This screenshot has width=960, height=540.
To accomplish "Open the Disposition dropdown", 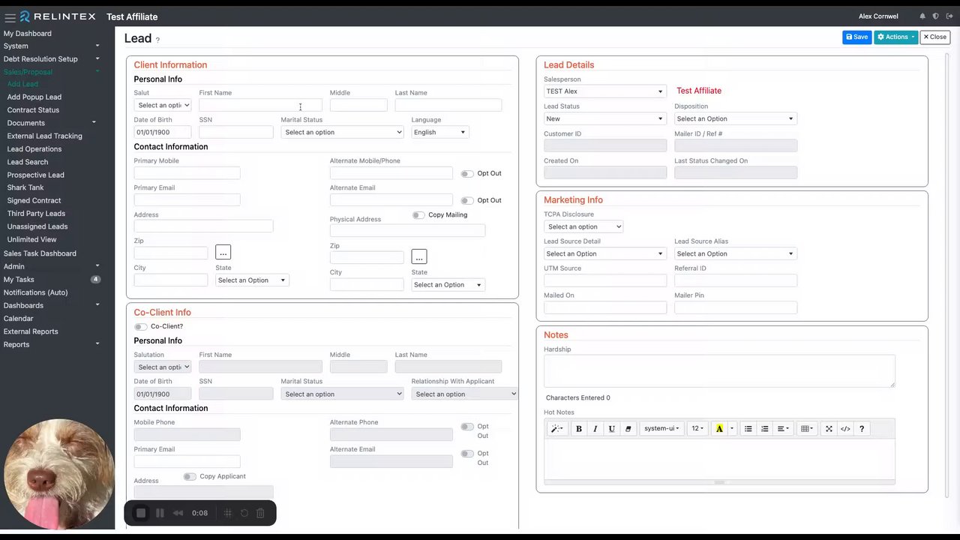I will coord(735,118).
